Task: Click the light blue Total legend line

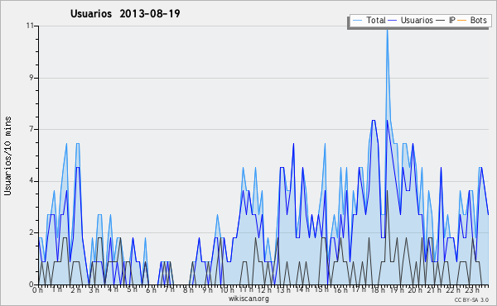Action: click(x=357, y=21)
